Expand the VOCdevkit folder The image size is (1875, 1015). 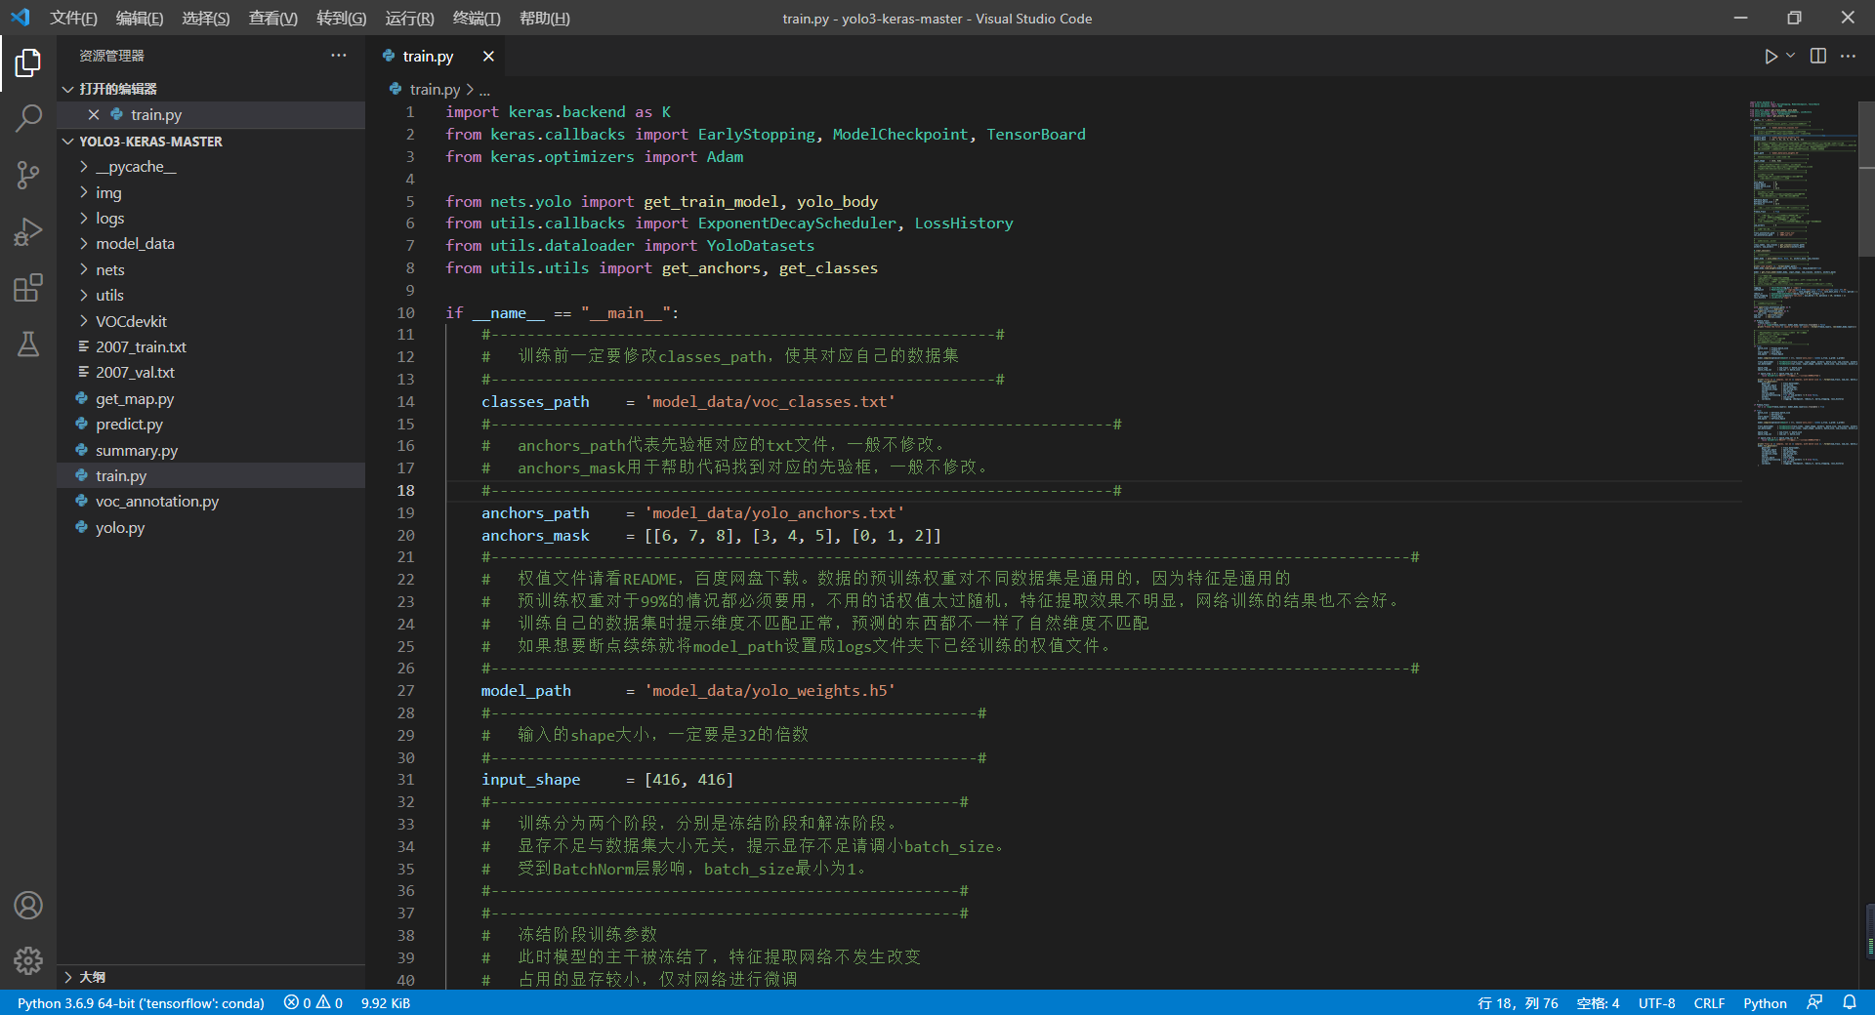pyautogui.click(x=211, y=321)
